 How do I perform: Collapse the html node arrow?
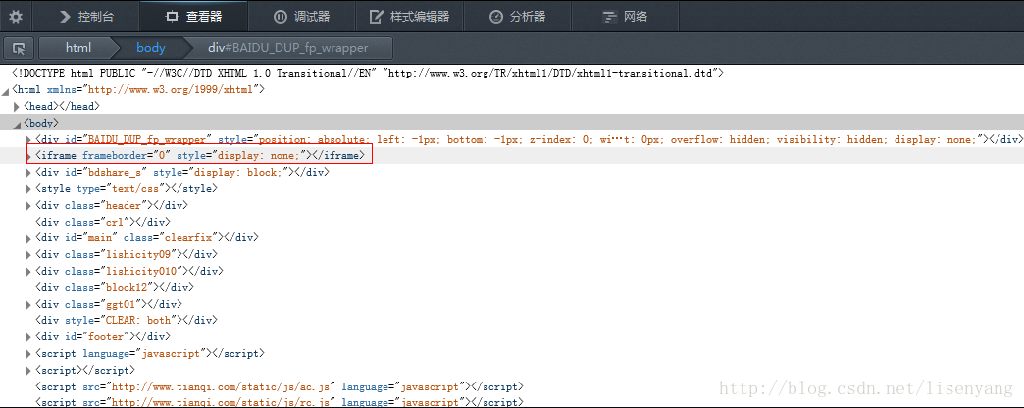(6, 90)
